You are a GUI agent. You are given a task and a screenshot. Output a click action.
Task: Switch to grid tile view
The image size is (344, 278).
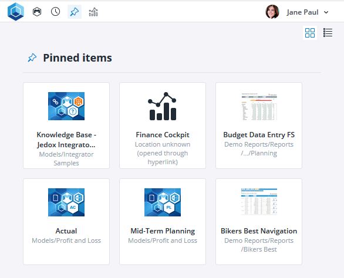310,33
